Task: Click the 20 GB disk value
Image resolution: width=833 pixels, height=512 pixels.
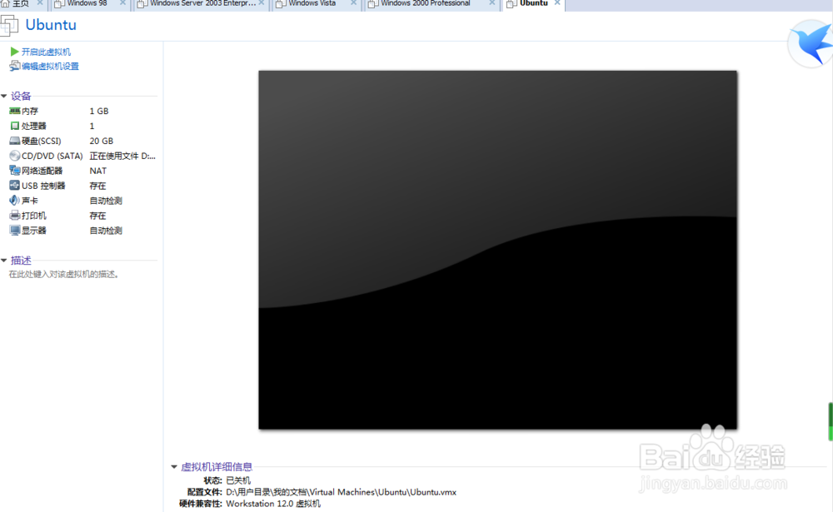Action: [101, 141]
